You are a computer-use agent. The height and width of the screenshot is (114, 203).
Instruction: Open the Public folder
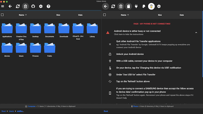tap(50, 50)
